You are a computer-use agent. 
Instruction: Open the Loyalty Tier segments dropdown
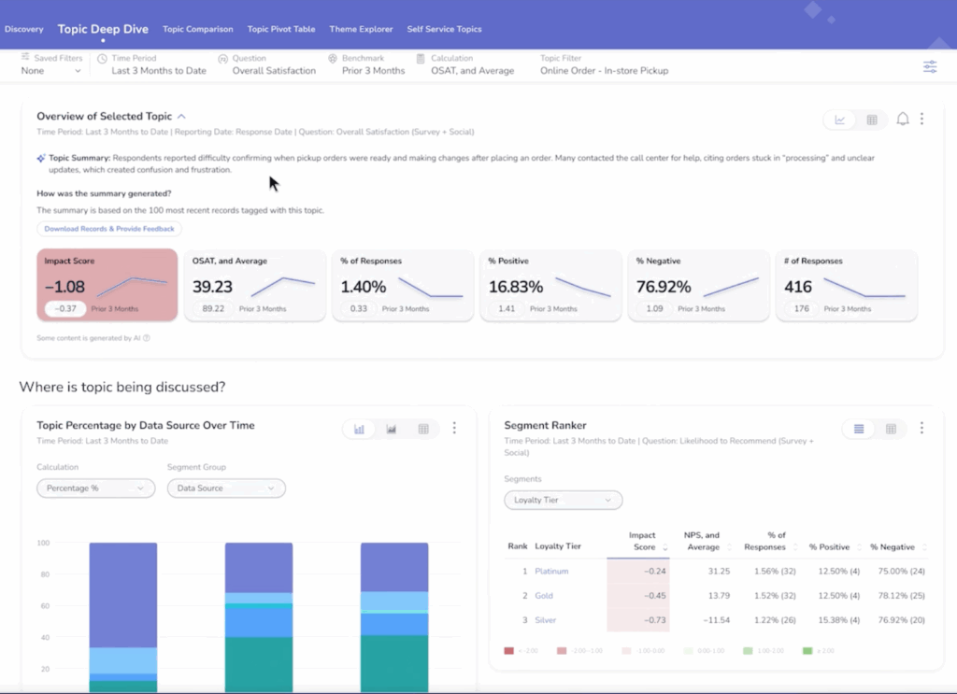pyautogui.click(x=563, y=500)
